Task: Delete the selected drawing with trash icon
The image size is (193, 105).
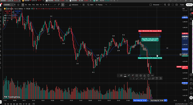Action: (x=149, y=75)
